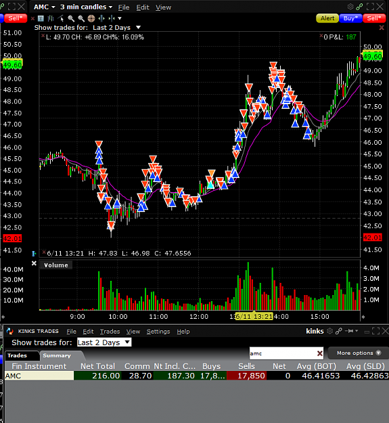Open Kinks Trades File menu
389x423 pixels.
click(x=72, y=332)
